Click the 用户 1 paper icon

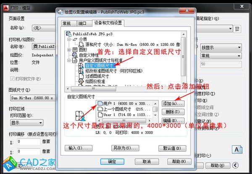click(100, 103)
